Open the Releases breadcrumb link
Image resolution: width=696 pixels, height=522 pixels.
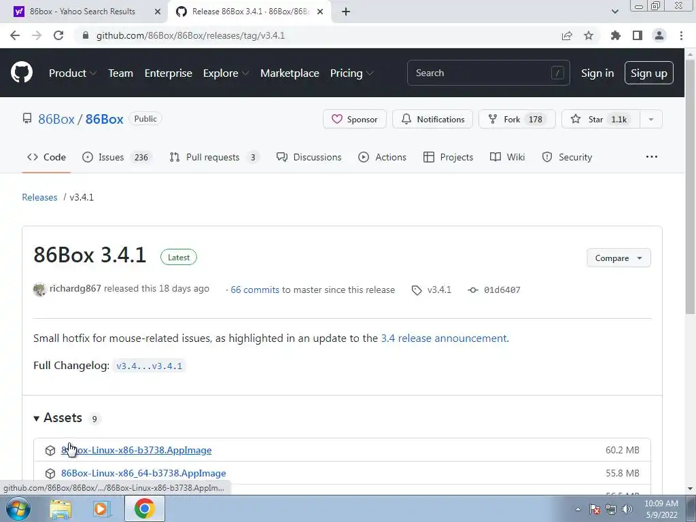coord(39,197)
